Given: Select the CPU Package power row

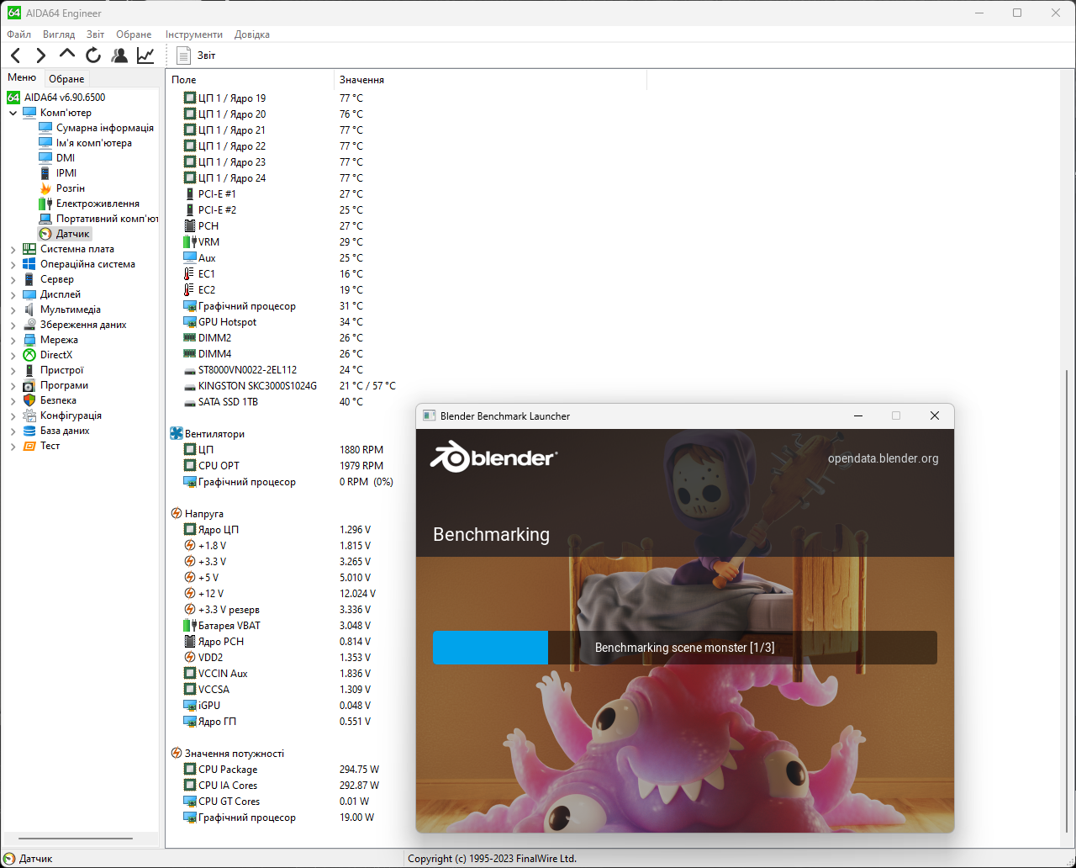Looking at the screenshot, I should (282, 770).
